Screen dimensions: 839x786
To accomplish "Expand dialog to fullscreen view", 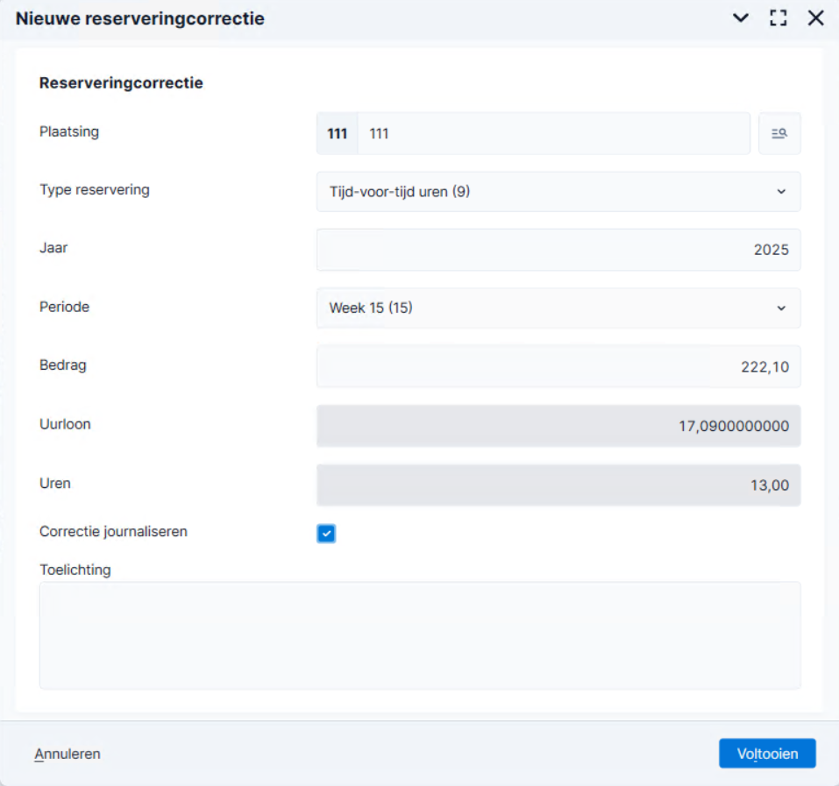I will [778, 18].
